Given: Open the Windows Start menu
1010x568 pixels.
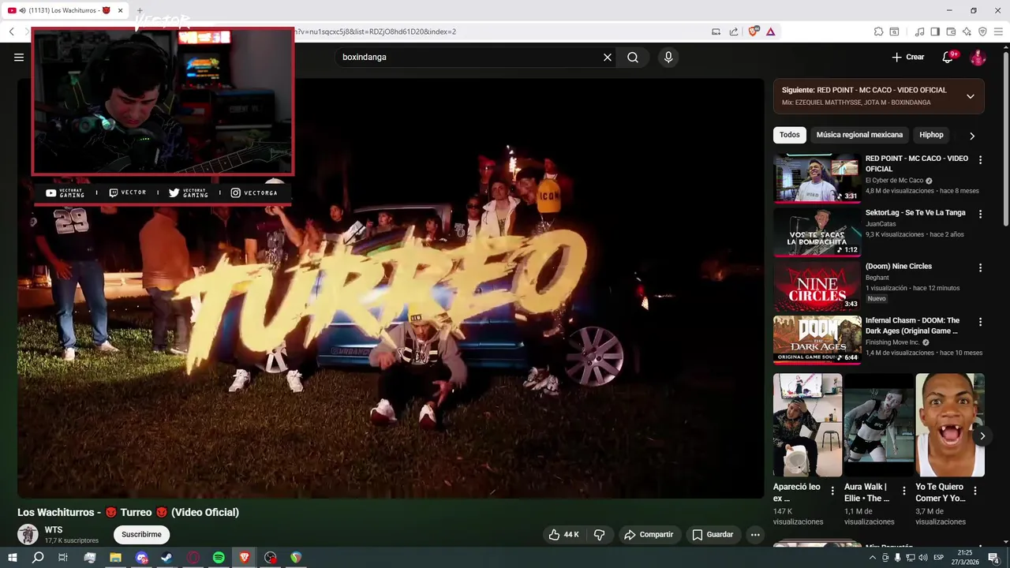Looking at the screenshot, I should tap(13, 558).
